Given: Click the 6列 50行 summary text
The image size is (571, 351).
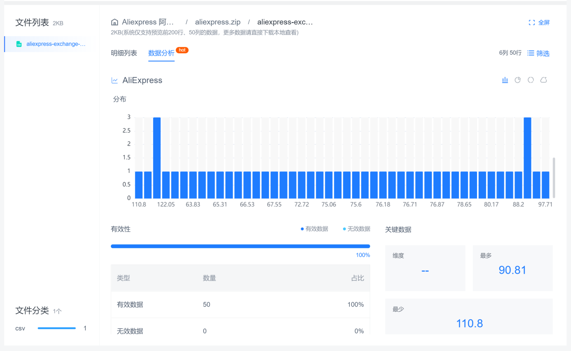Looking at the screenshot, I should [510, 53].
